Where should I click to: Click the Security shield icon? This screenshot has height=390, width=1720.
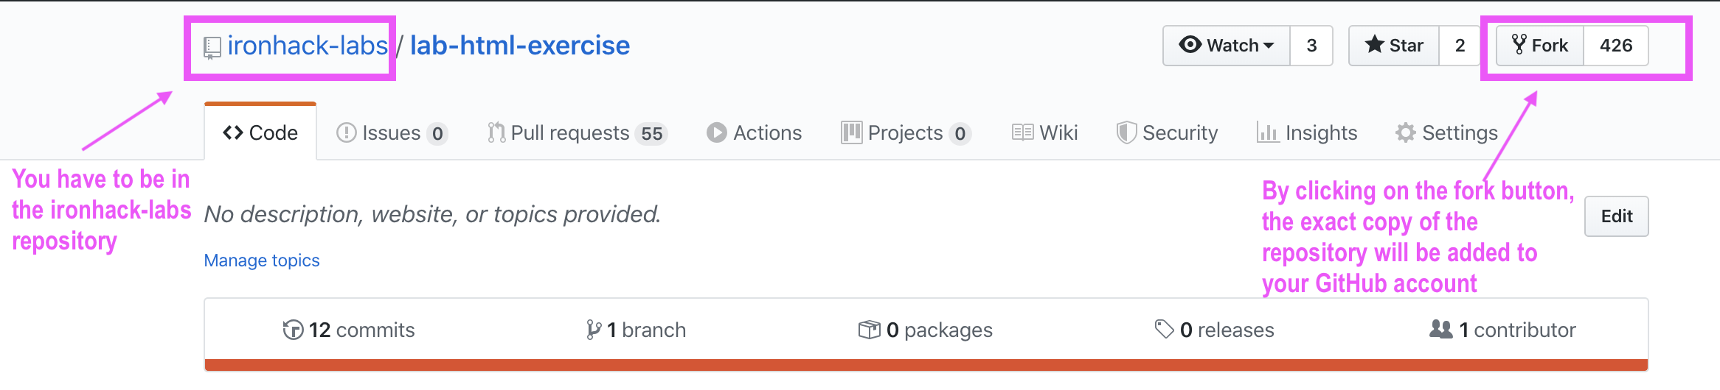pyautogui.click(x=1126, y=133)
